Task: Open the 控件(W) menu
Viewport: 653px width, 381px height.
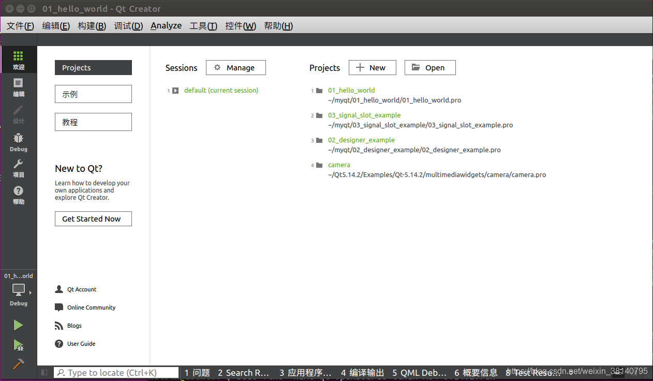Action: (x=241, y=26)
